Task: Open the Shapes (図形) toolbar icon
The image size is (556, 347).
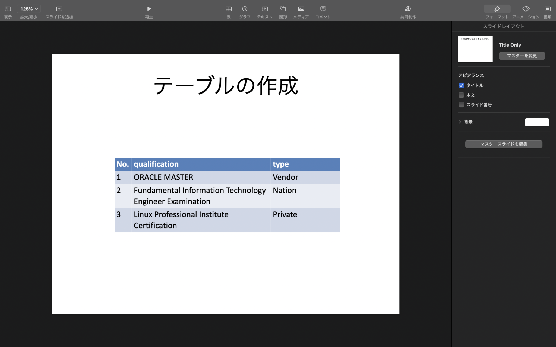Action: 283,9
